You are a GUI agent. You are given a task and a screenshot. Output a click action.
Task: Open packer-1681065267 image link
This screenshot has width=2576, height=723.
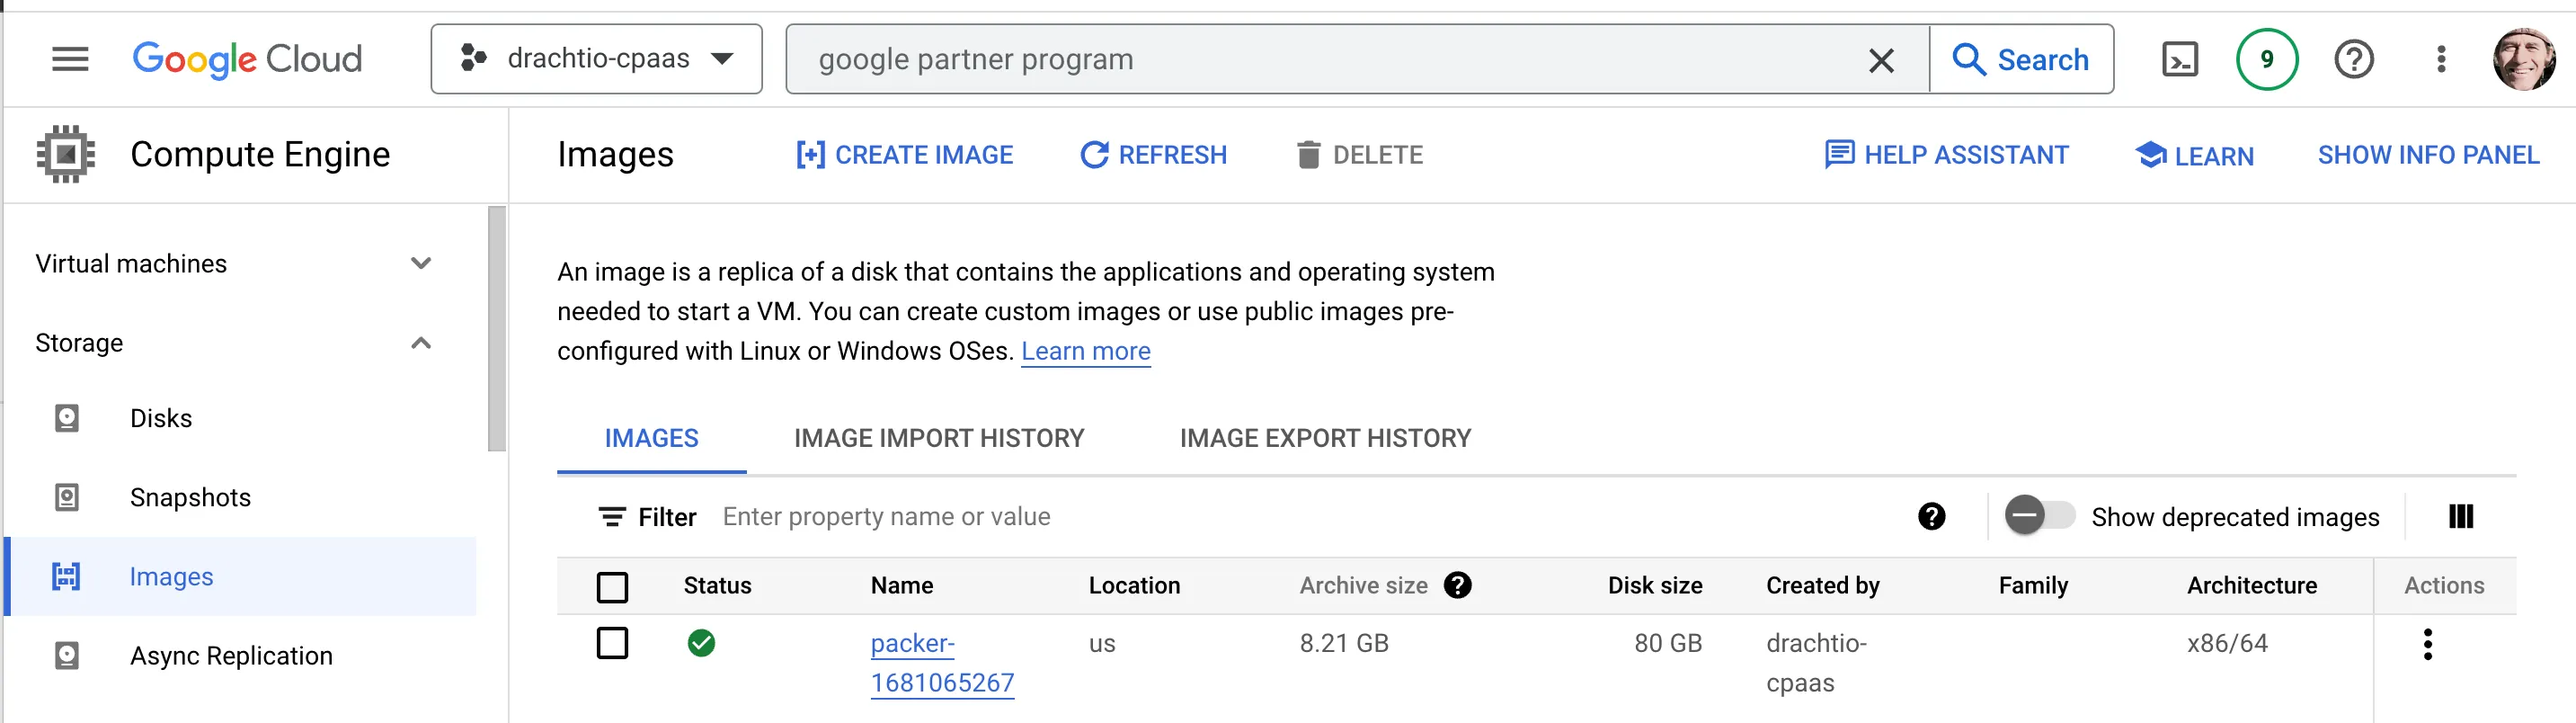tap(942, 663)
